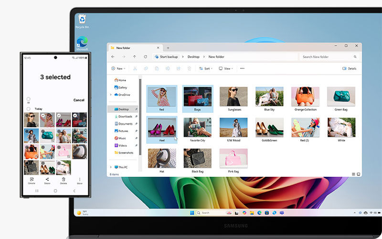Go up one folder level with the Up arrow
This screenshot has height=239, width=382.
coord(135,57)
